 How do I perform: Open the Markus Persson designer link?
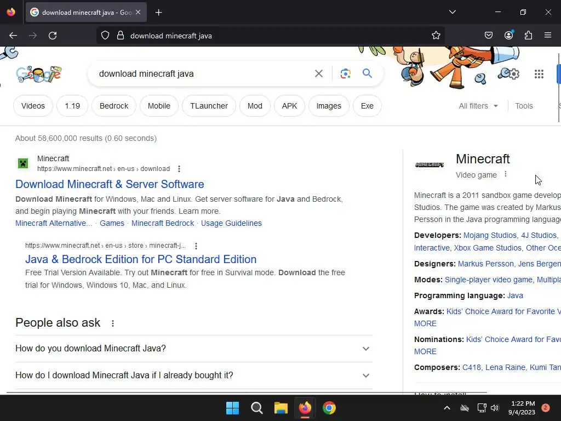coord(485,264)
